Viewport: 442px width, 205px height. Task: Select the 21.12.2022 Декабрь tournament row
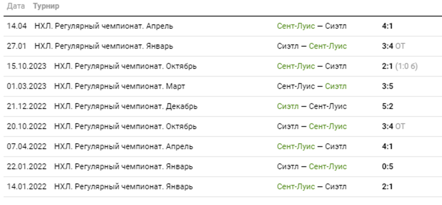pos(126,106)
